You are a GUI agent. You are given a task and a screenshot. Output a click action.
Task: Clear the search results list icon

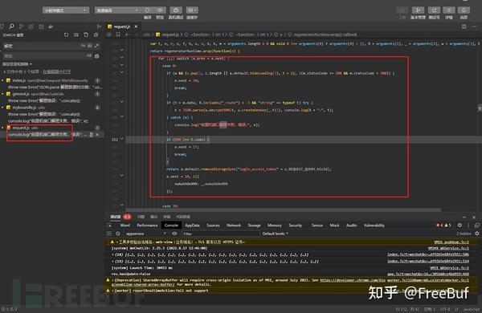pyautogui.click(x=76, y=35)
